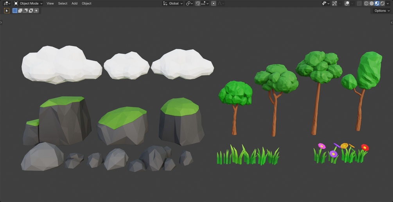Image resolution: width=393 pixels, height=202 pixels.
Task: Select the wide flat moss-topped rock
Action: coord(122,126)
